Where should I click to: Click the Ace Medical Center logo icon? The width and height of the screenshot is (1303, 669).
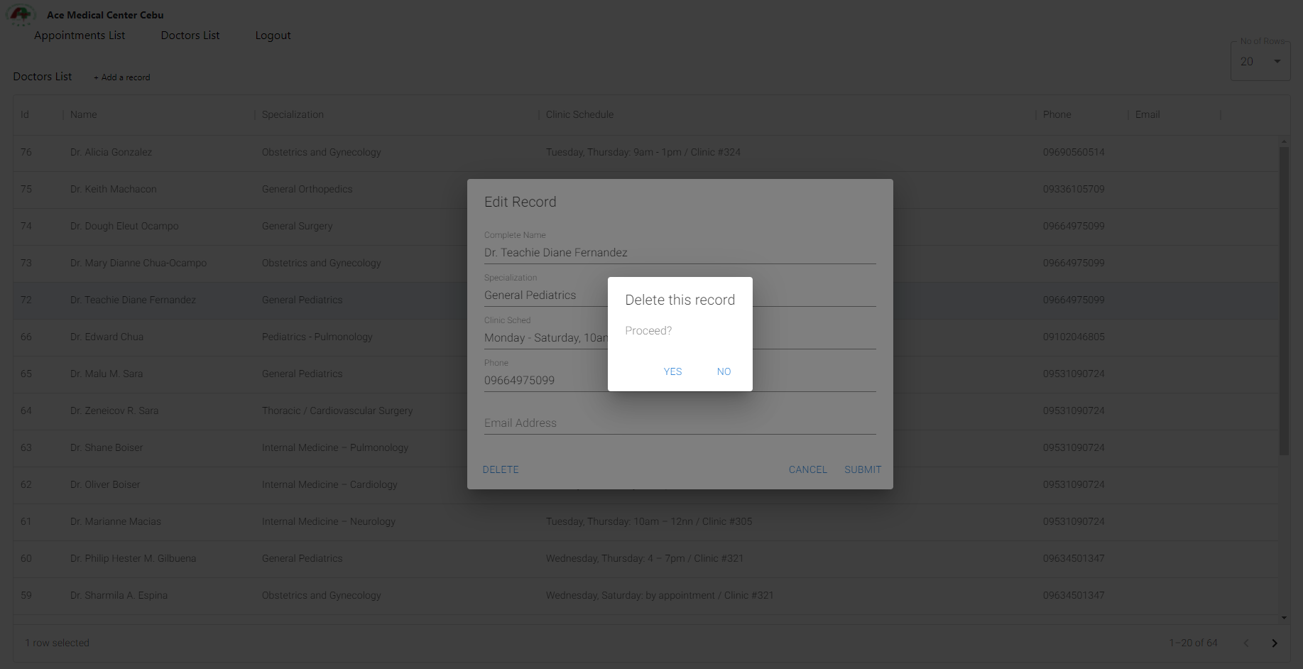(21, 14)
